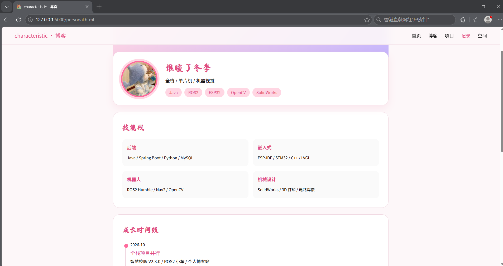Click the subtitle 全栈 / 单片机 / 机器视觉
Screen dimensions: 503x266
pyautogui.click(x=190, y=81)
